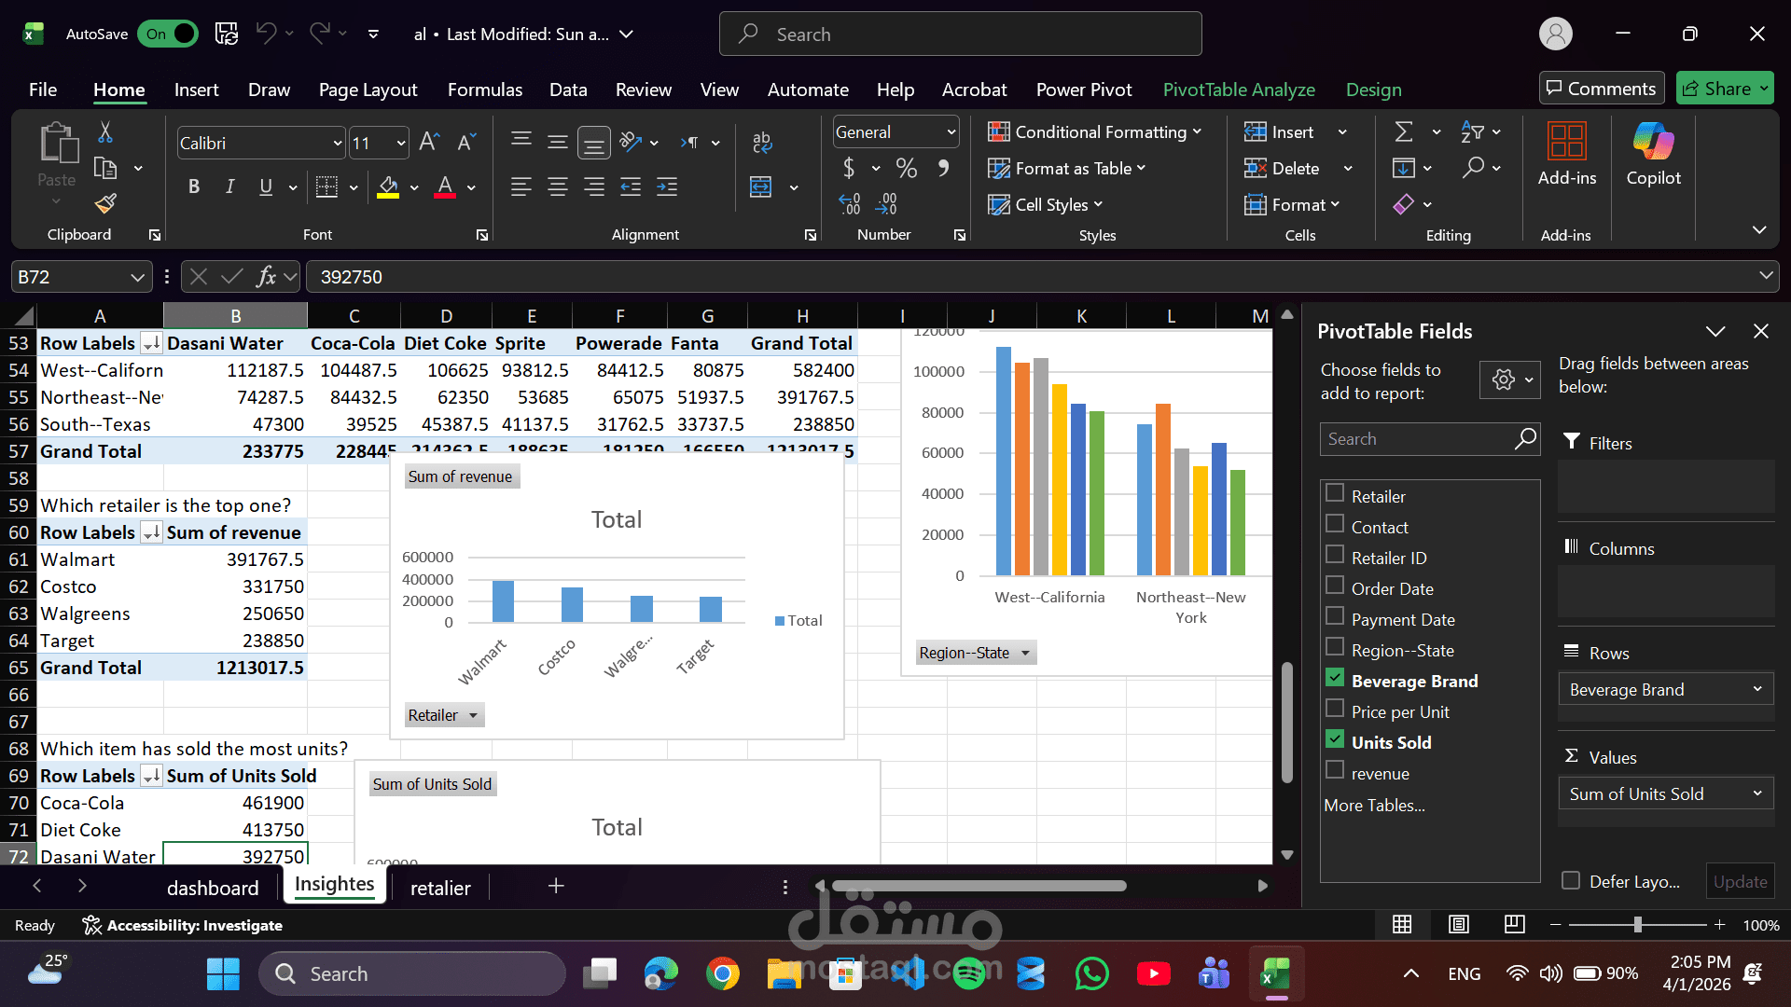The image size is (1791, 1007).
Task: Switch to the dashboard sheet tab
Action: 213,888
